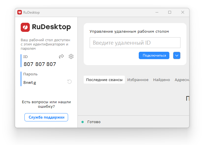
Task: Open the Избранное tab
Action: click(x=138, y=80)
